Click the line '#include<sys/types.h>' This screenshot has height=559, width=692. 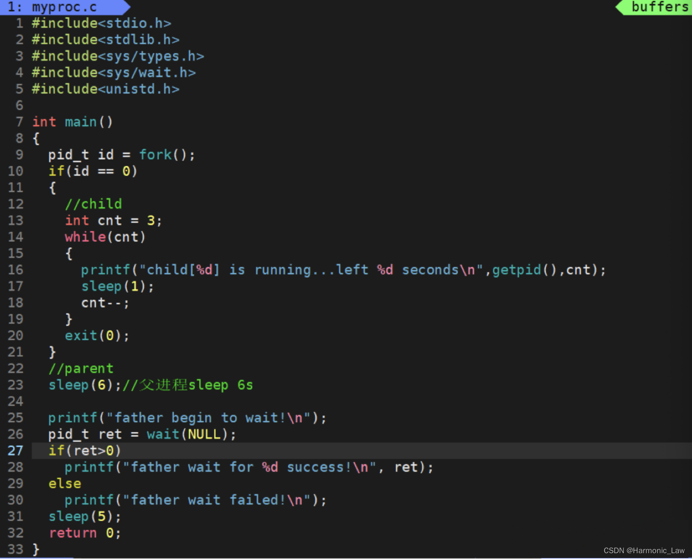click(x=118, y=56)
